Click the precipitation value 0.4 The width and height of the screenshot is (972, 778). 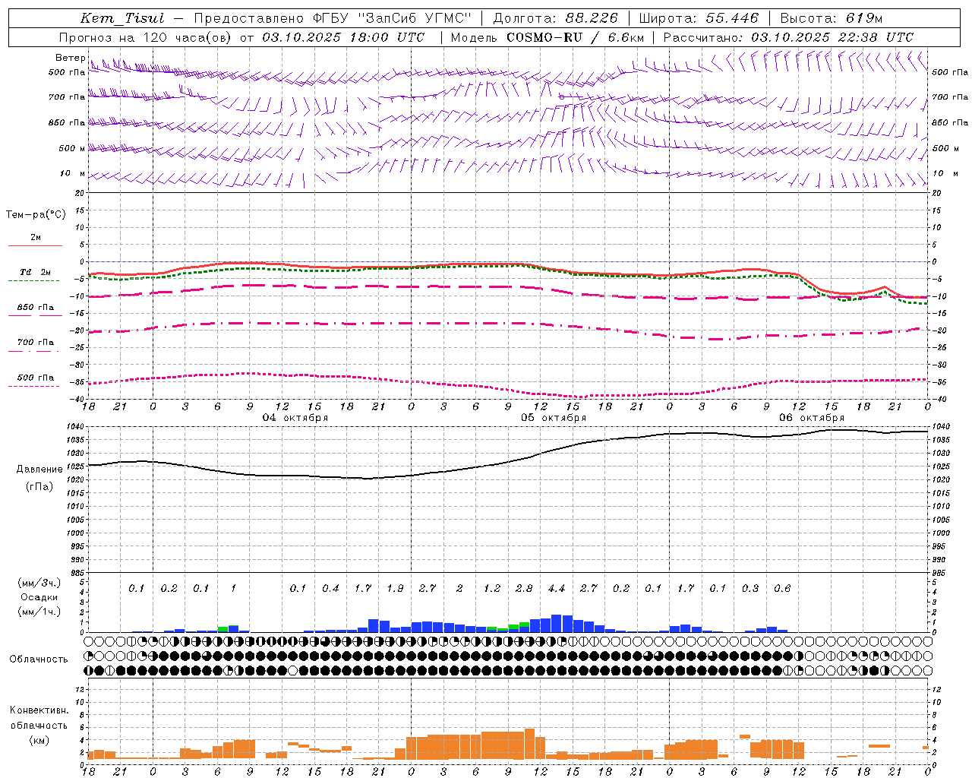[x=330, y=588]
